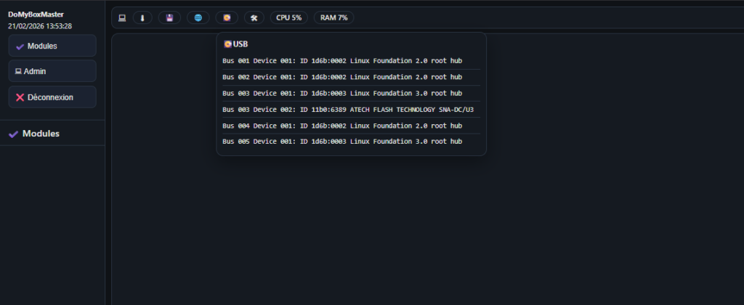This screenshot has width=744, height=305.
Task: Open the globe network icon
Action: pos(198,17)
